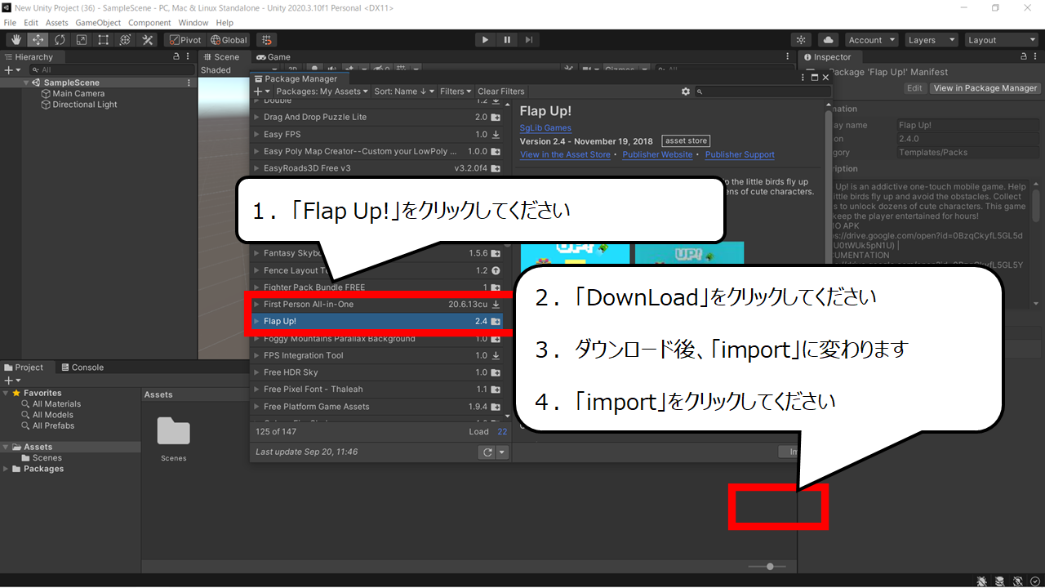
Task: Click the Package Manager search field
Action: 763,91
